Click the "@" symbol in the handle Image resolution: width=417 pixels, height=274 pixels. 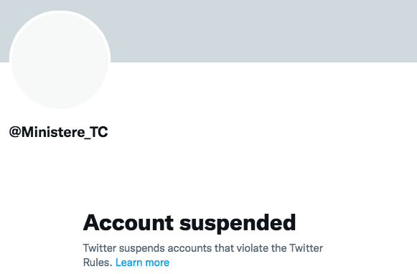15,132
